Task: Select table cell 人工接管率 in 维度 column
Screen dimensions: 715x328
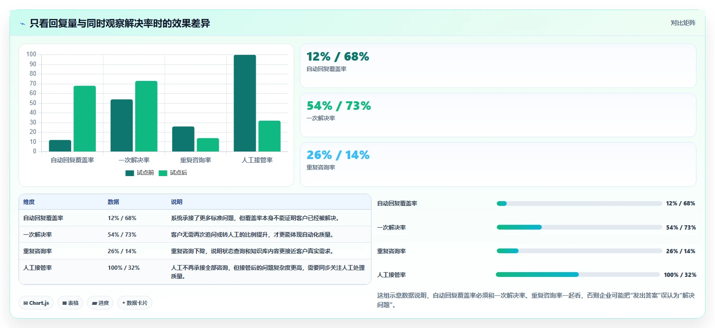Action: point(37,268)
